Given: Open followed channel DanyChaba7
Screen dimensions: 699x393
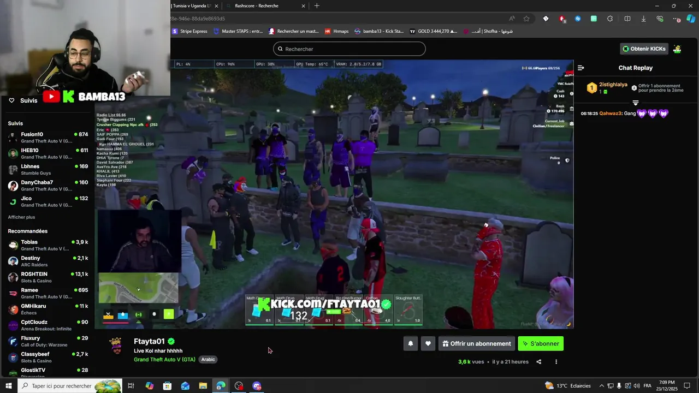Looking at the screenshot, I should coord(48,186).
